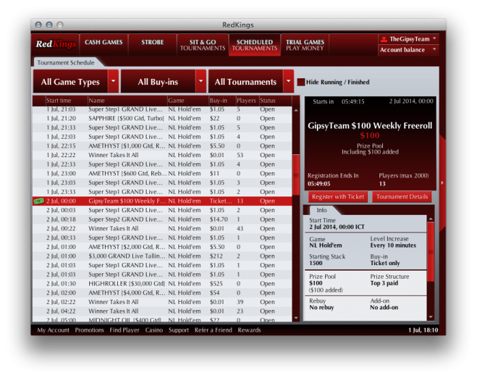This screenshot has height=378, width=477.
Task: Select GipsyTeam $100 Weekly Freeroll row
Action: (x=162, y=201)
